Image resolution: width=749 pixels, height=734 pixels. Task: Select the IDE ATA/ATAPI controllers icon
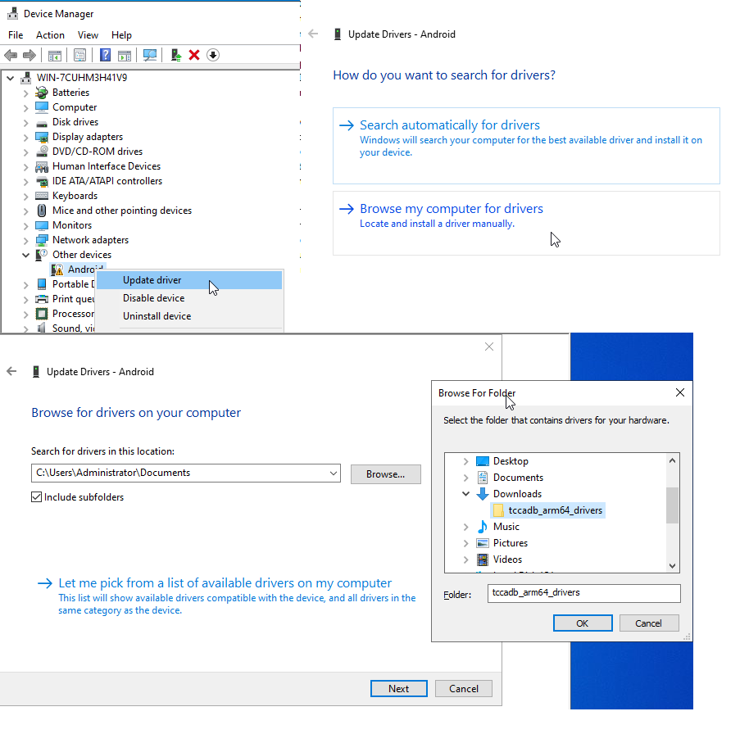[x=42, y=182]
